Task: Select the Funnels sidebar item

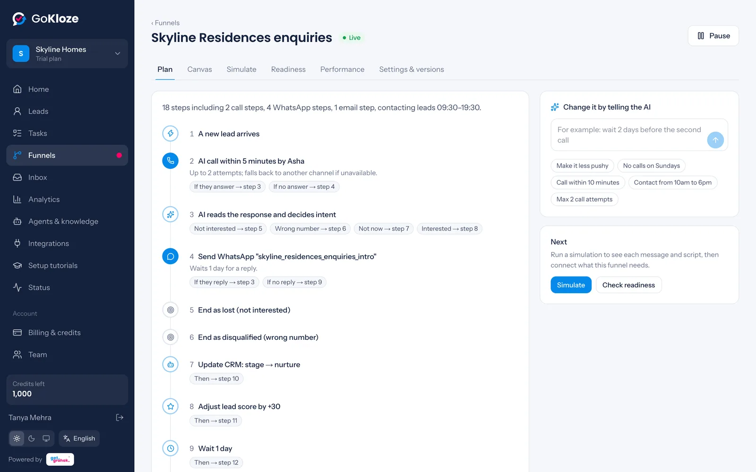Action: click(67, 155)
